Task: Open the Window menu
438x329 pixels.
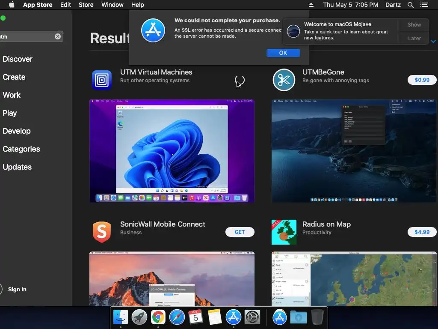Action: 112,5
